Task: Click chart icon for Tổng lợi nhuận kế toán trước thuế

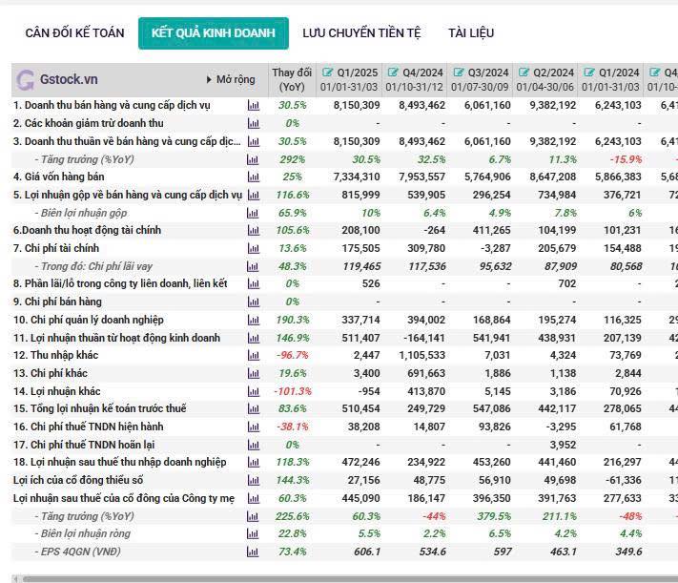Action: click(x=253, y=409)
